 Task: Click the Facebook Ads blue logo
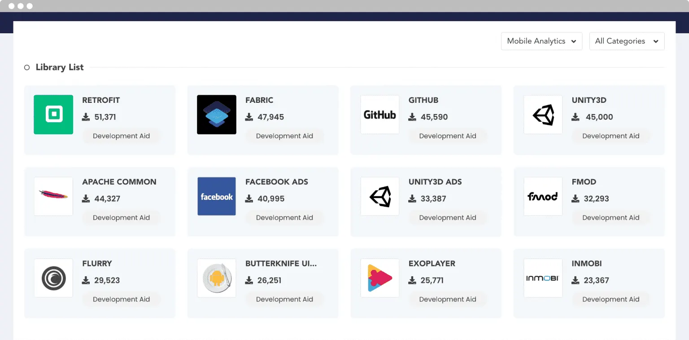[217, 196]
